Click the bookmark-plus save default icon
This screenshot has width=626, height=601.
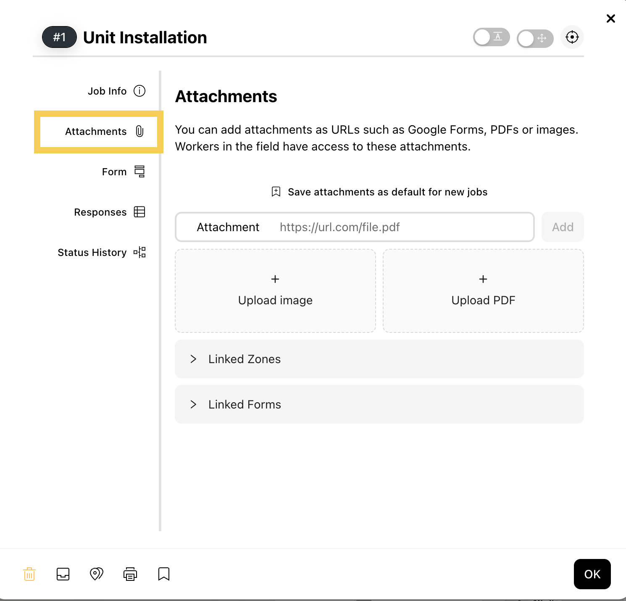[x=276, y=192]
